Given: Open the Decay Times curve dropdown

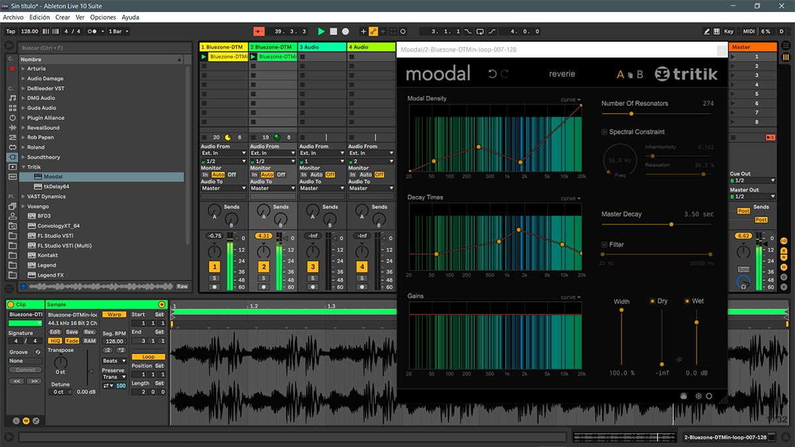Looking at the screenshot, I should coord(570,198).
